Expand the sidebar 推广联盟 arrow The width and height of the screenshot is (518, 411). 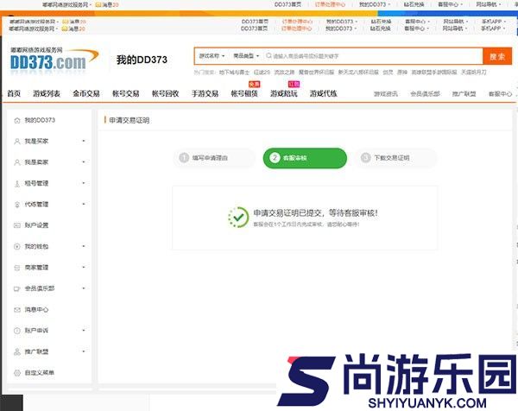(x=84, y=351)
